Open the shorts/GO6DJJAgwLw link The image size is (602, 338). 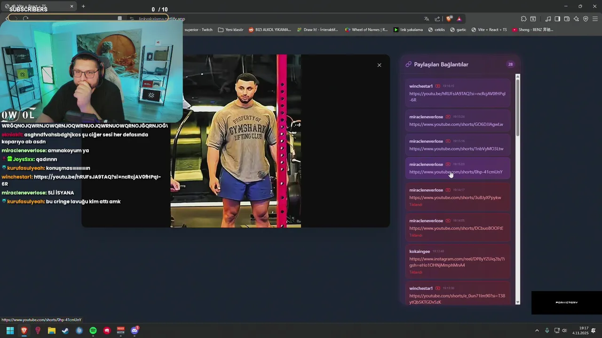456,124
